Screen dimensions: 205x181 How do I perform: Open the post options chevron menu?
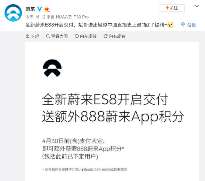[x=197, y=6]
